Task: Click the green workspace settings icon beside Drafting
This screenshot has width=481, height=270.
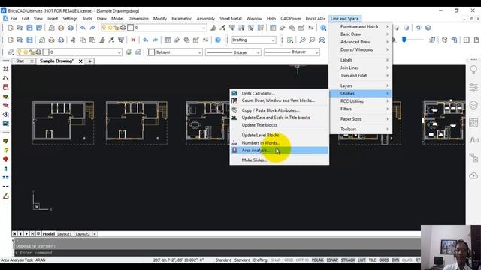Action: [289, 40]
